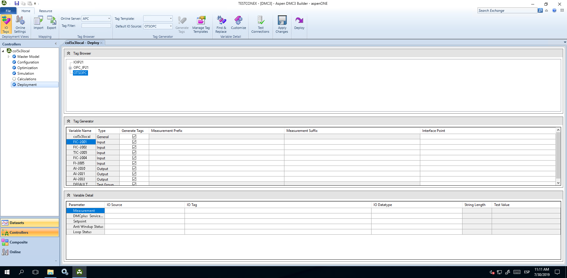The width and height of the screenshot is (567, 278).
Task: Select Optimization in the controller tree
Action: [x=27, y=68]
